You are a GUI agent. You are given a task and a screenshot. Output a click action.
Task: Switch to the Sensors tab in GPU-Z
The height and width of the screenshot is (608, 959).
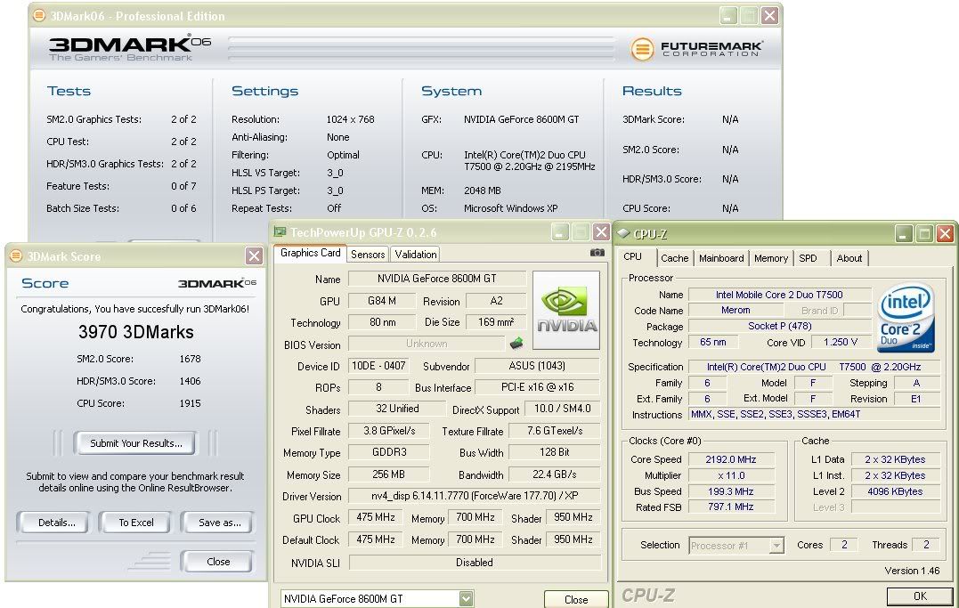[x=368, y=255]
